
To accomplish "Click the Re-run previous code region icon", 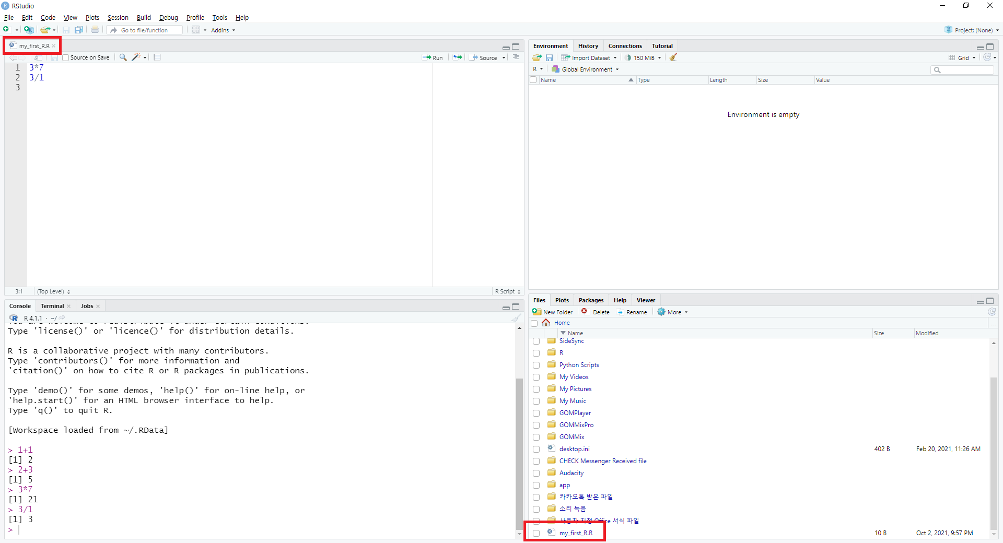I will [x=458, y=57].
